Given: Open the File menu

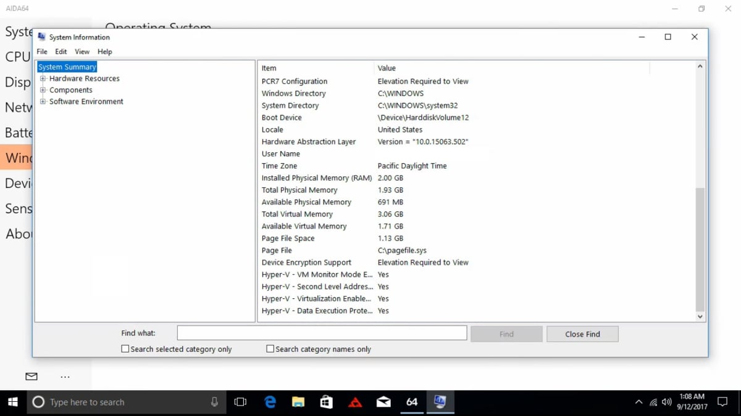Looking at the screenshot, I should point(41,52).
